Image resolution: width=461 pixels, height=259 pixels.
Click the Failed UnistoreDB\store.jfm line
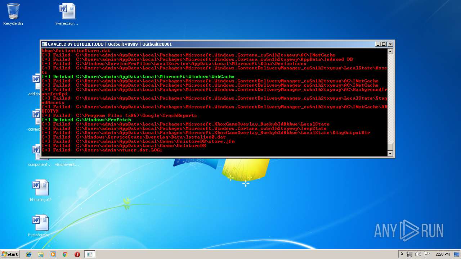tap(138, 141)
